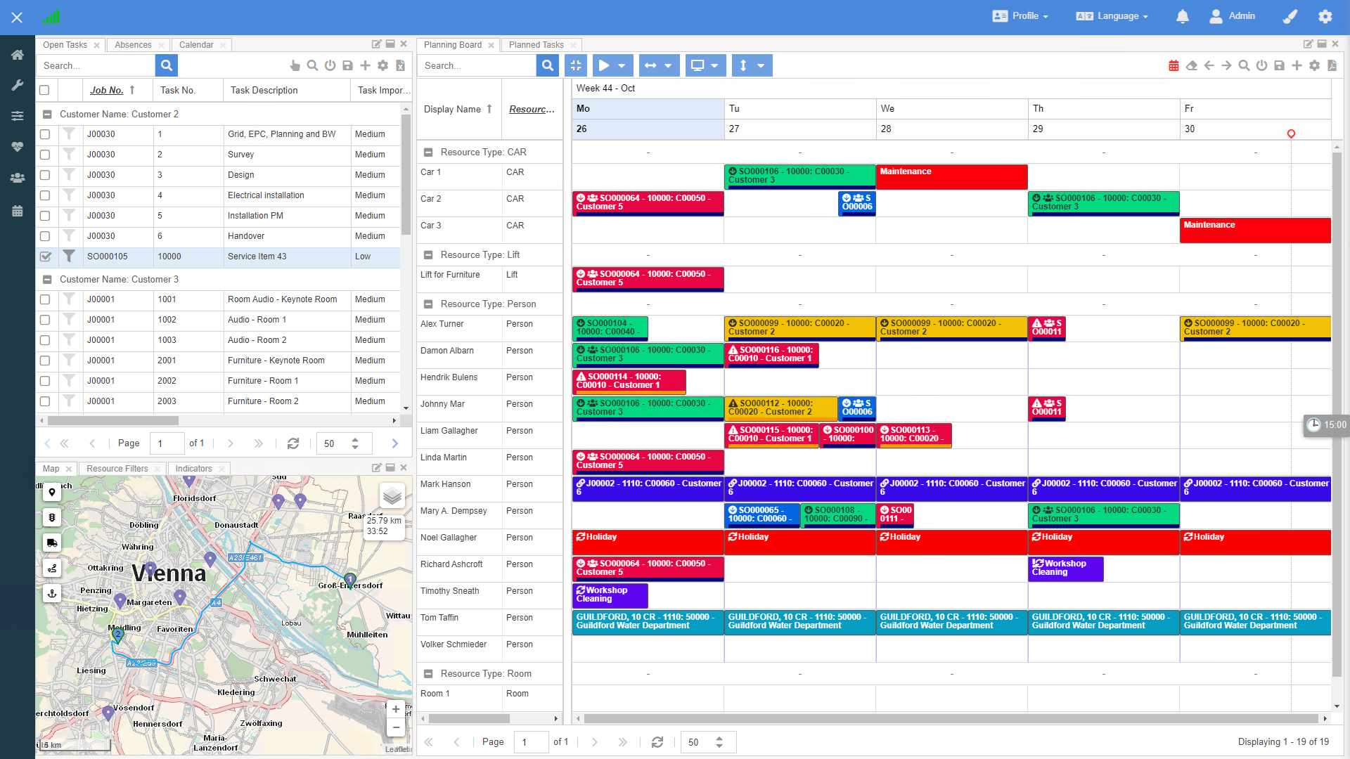Click the save icon on the planning board
Viewport: 1350px width, 759px height.
(1279, 65)
